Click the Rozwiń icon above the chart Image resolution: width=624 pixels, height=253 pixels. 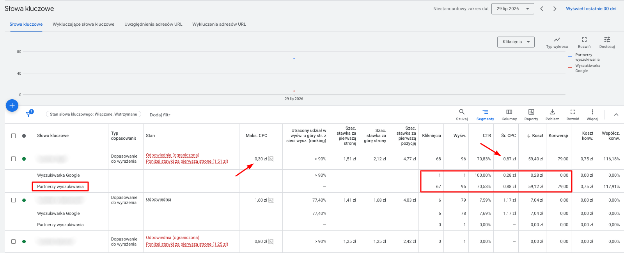point(584,40)
